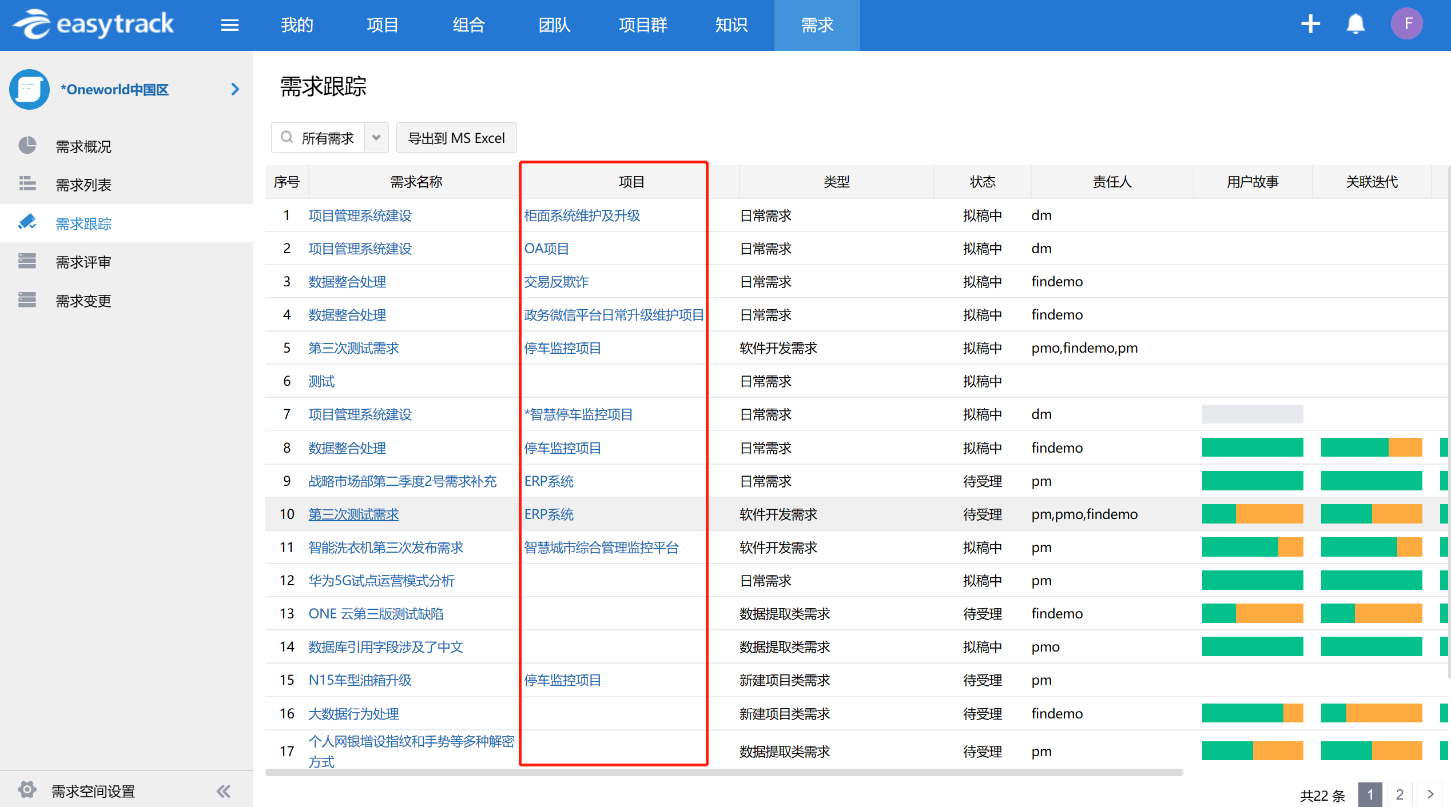This screenshot has width=1451, height=807.
Task: Select 需求评审 in the sidebar
Action: click(x=84, y=262)
